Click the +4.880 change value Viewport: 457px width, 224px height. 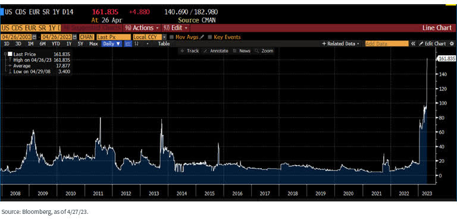click(139, 12)
